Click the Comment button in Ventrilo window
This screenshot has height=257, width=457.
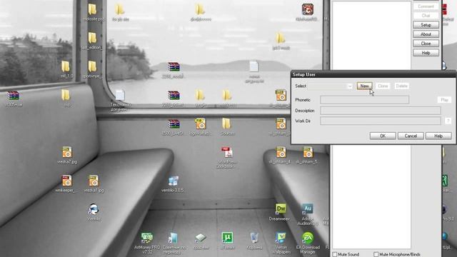[x=426, y=6]
